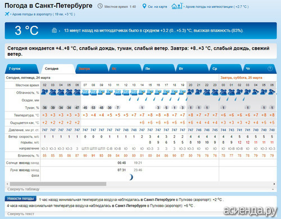The height and width of the screenshot is (219, 281).
Task: Click the airplane icon for airport archive
Action: [7, 14]
